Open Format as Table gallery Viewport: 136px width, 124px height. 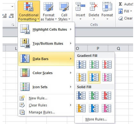tap(48, 11)
